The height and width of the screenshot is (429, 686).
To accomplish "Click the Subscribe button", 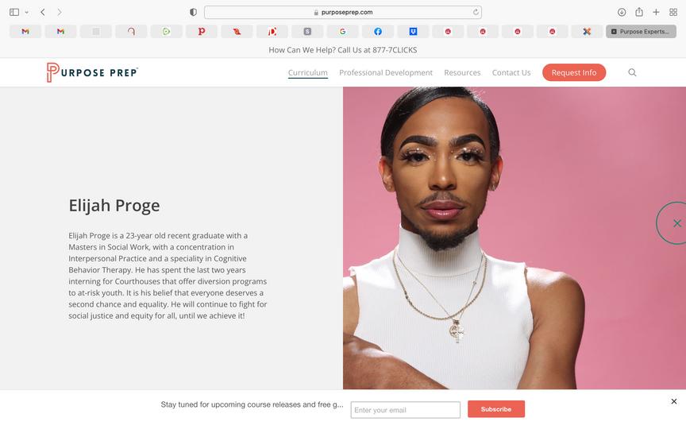I will [x=496, y=409].
